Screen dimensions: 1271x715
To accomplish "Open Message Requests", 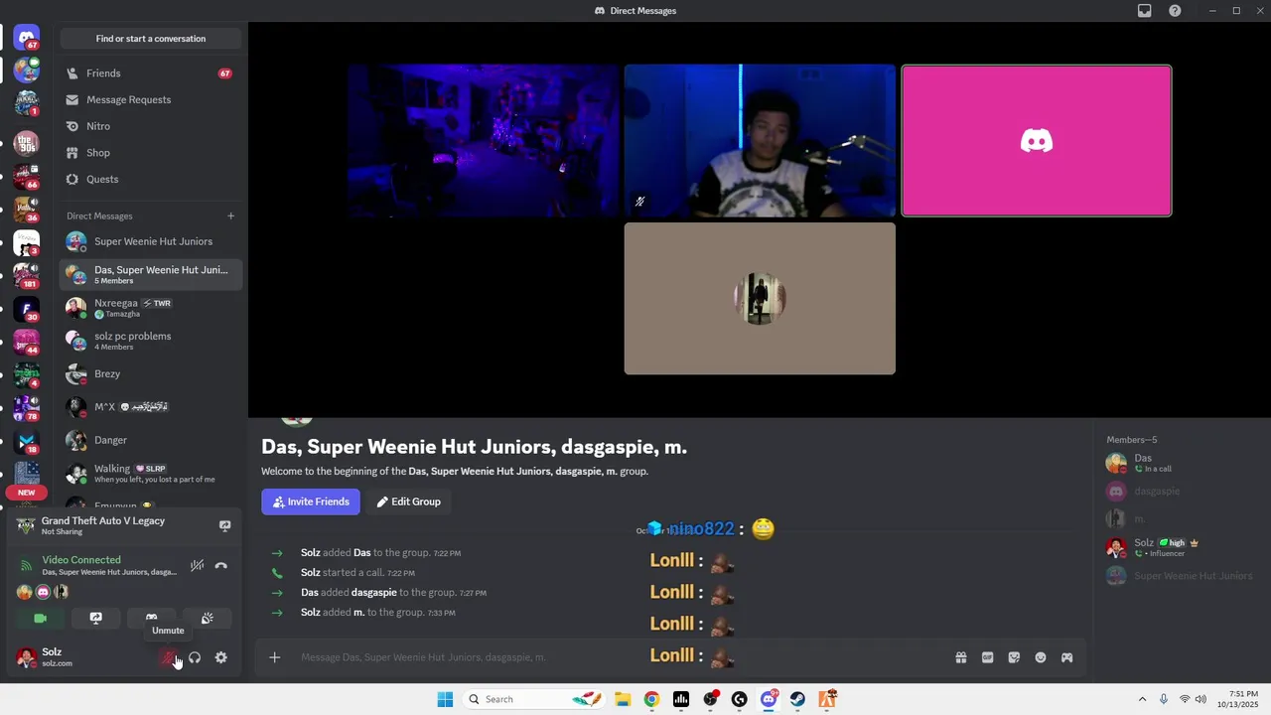I will pyautogui.click(x=151, y=99).
